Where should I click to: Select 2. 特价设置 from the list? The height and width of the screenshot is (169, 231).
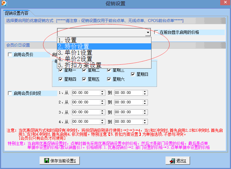click(x=104, y=46)
